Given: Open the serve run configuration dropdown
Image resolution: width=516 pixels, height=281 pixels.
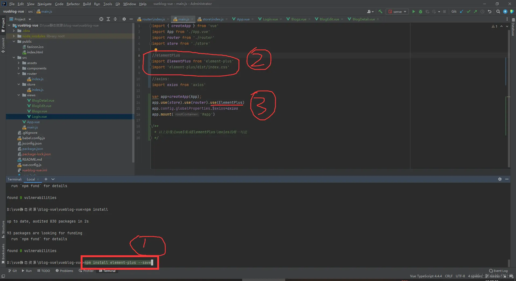Looking at the screenshot, I should point(397,12).
